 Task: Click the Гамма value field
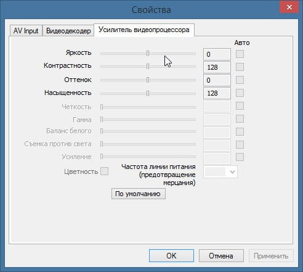[217, 119]
